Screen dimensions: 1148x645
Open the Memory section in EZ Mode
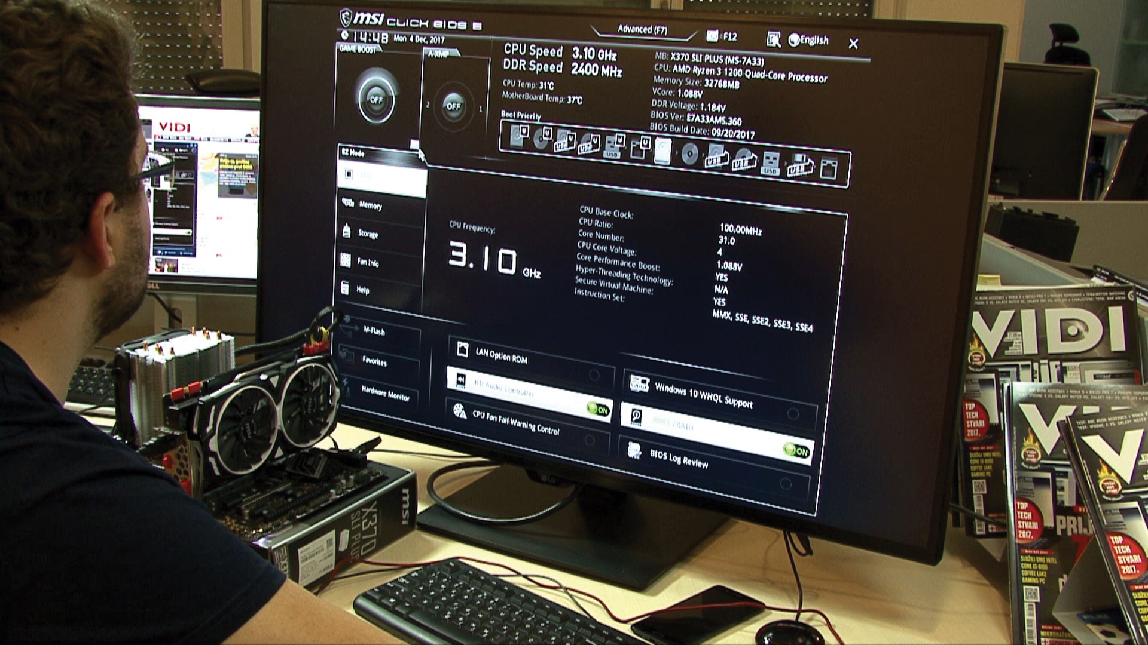coord(370,205)
